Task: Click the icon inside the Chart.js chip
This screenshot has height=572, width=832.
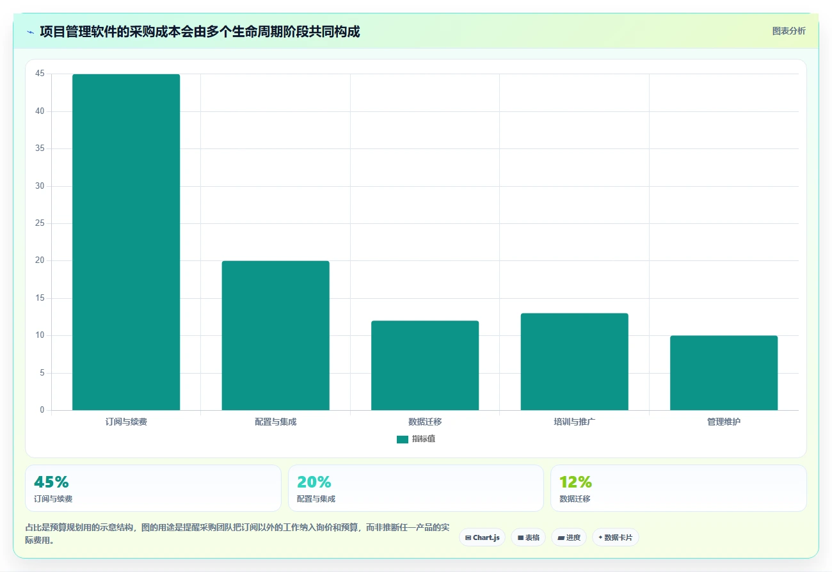Action: (x=468, y=537)
